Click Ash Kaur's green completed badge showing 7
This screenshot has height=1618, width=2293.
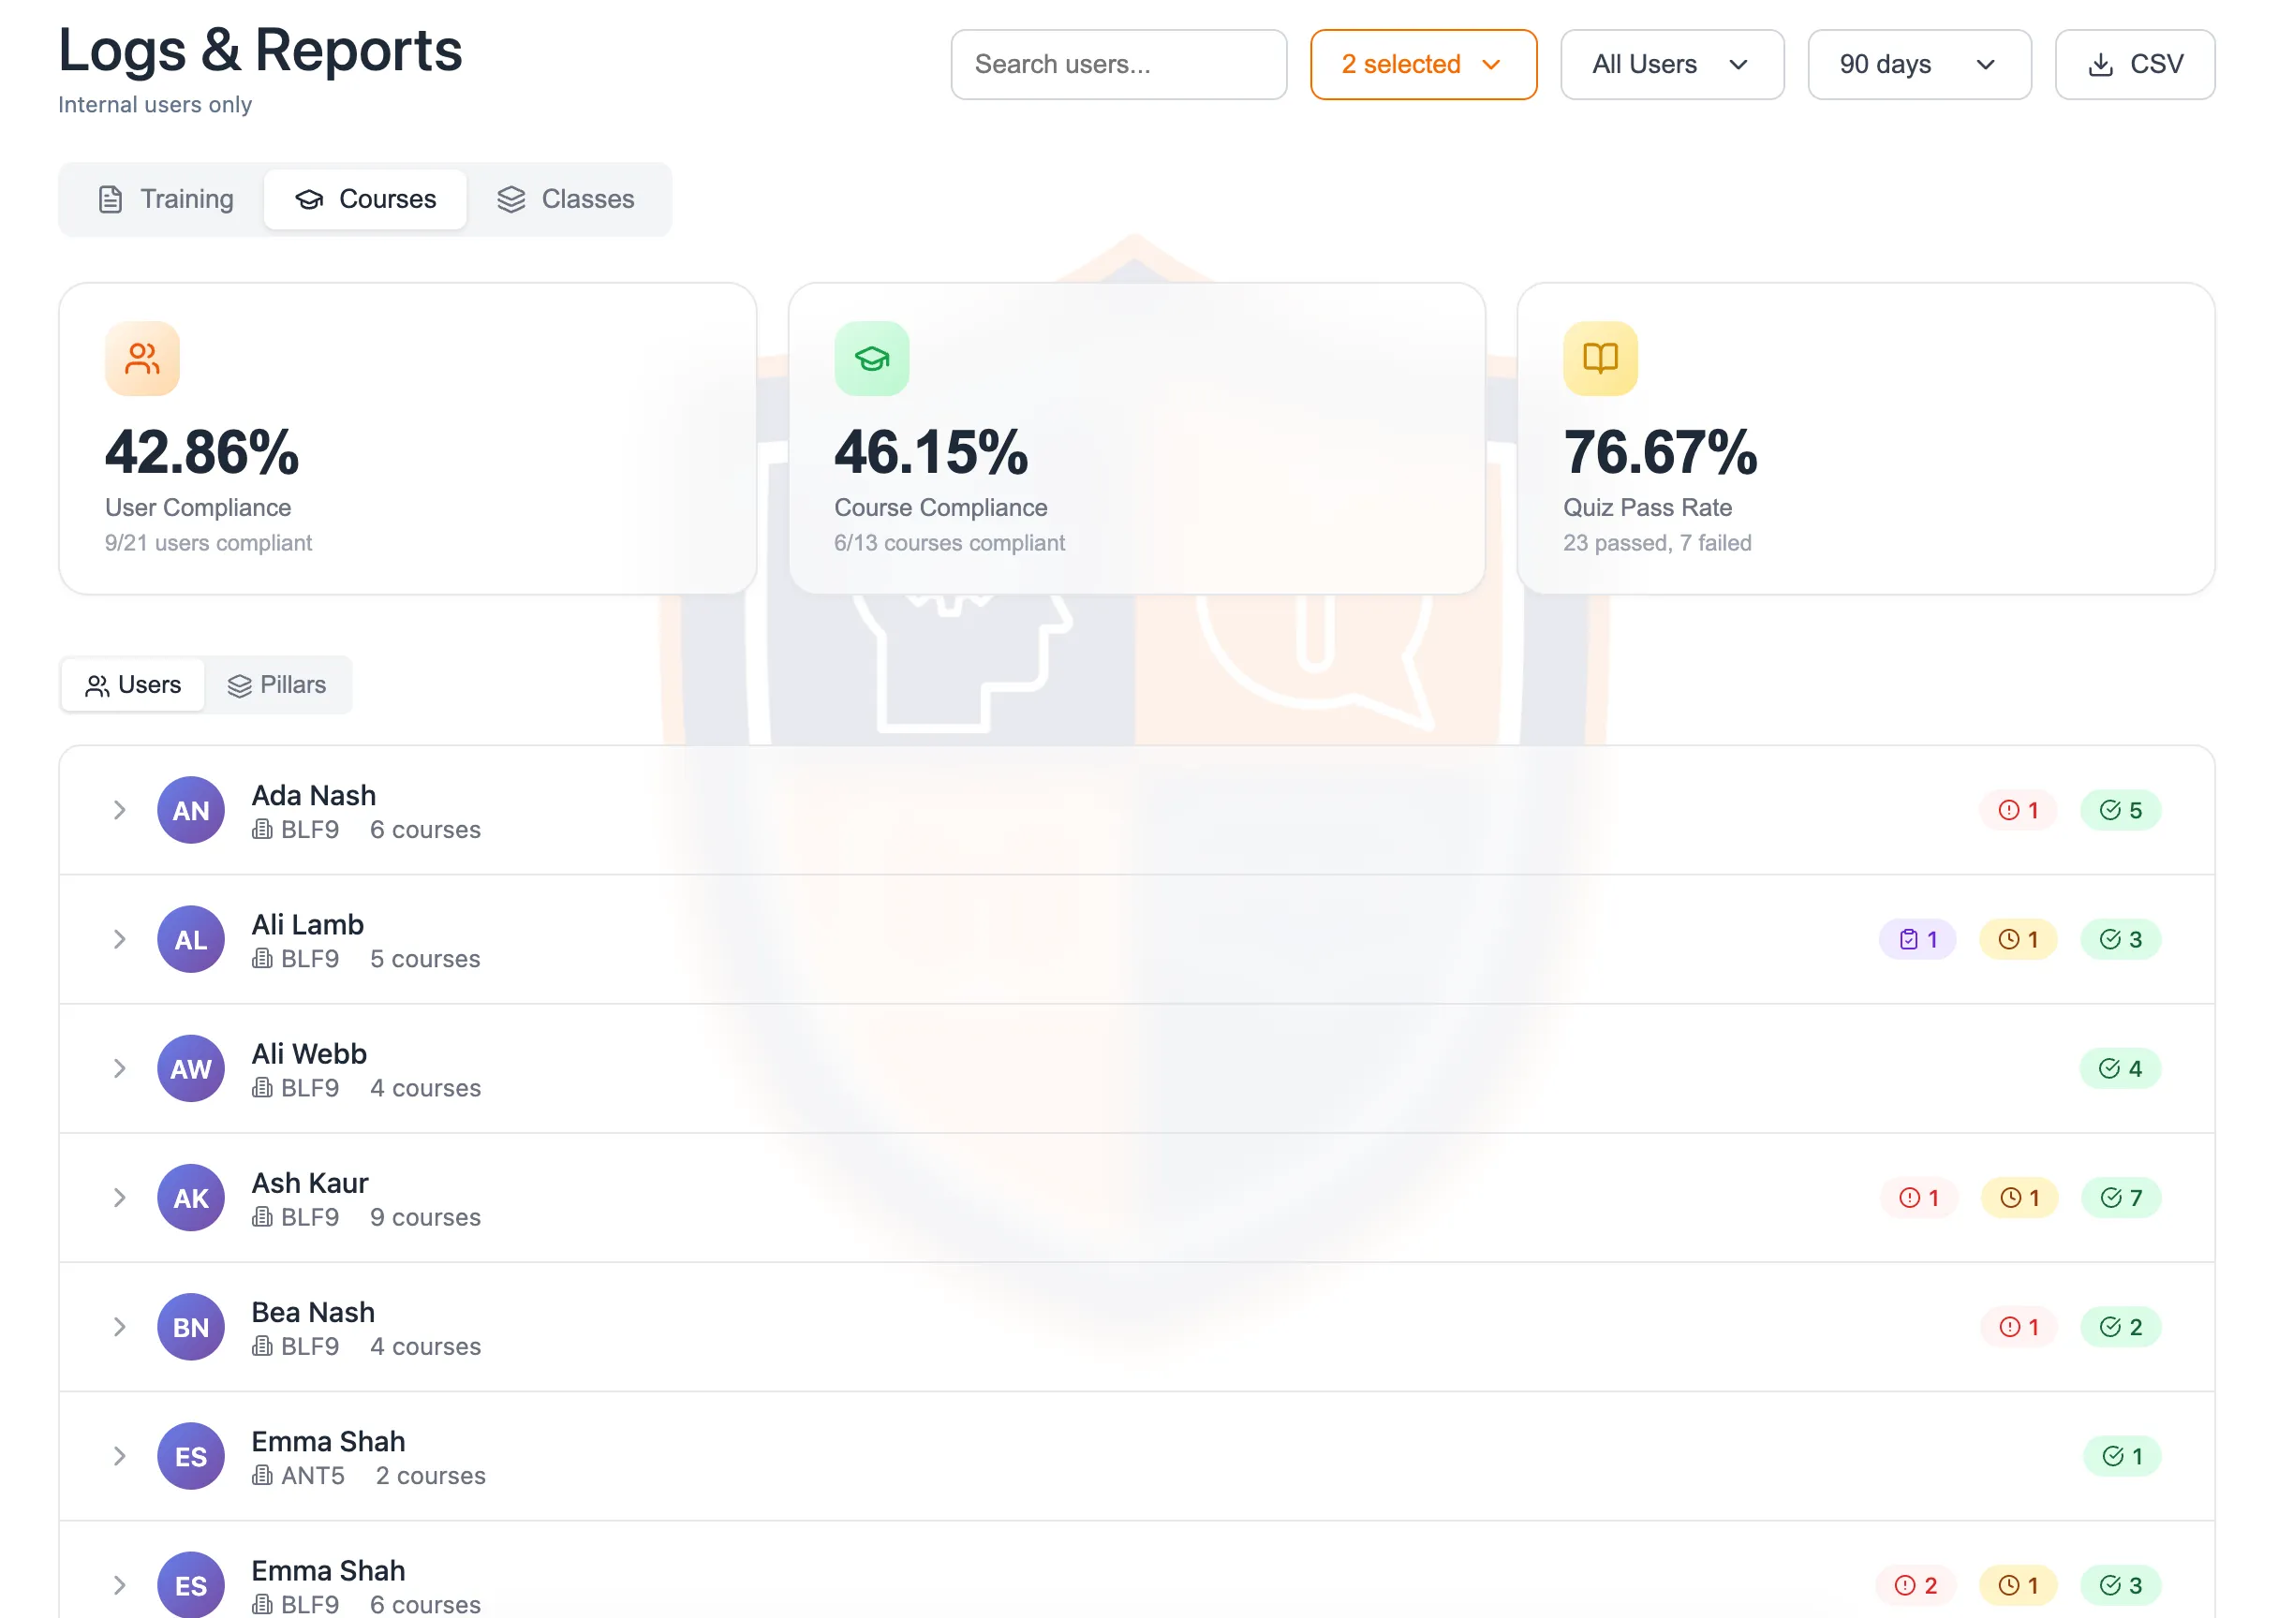[x=2122, y=1198]
